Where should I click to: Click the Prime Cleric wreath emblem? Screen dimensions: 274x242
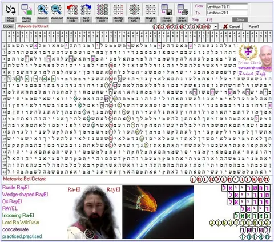(248, 53)
